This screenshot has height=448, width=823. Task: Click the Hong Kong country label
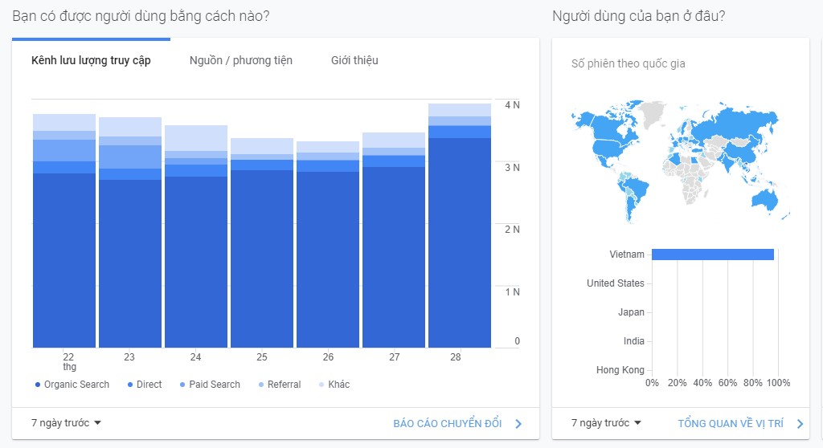[x=620, y=370]
